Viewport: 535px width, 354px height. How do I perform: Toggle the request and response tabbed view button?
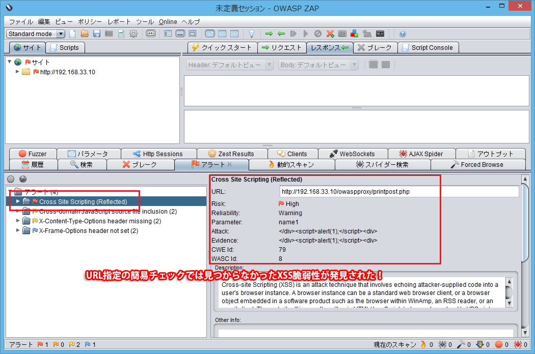(210, 34)
